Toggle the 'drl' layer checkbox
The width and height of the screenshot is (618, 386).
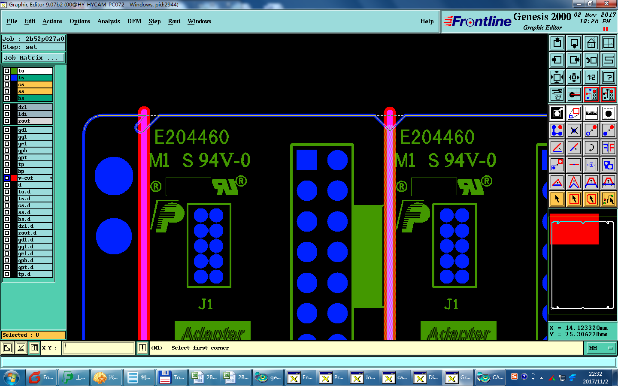coord(7,107)
